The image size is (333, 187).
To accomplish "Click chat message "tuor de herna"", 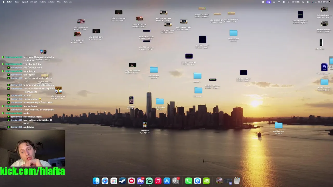I will [x=30, y=106].
